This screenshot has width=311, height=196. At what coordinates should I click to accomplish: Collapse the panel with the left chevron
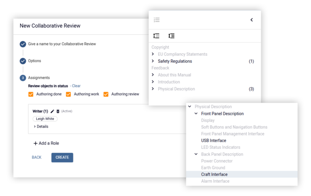pyautogui.click(x=251, y=20)
